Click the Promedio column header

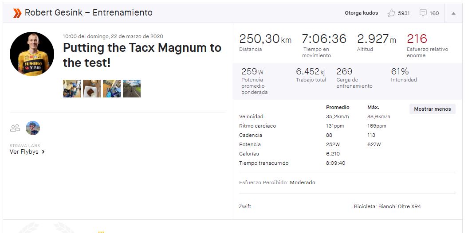(x=338, y=107)
